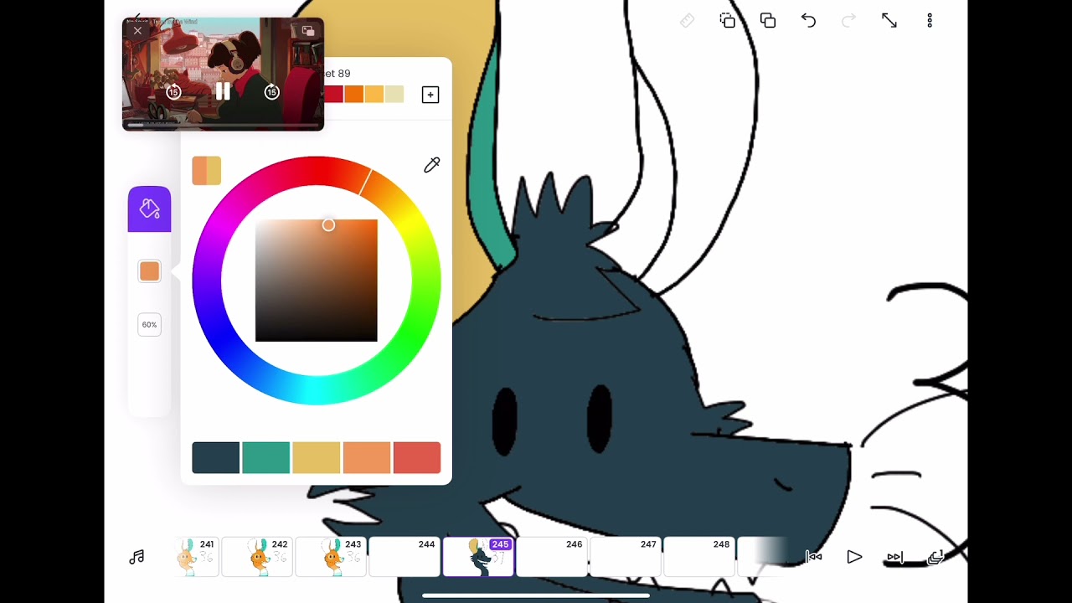Go to frame 241 thumbnail
This screenshot has width=1072, height=603.
click(195, 557)
